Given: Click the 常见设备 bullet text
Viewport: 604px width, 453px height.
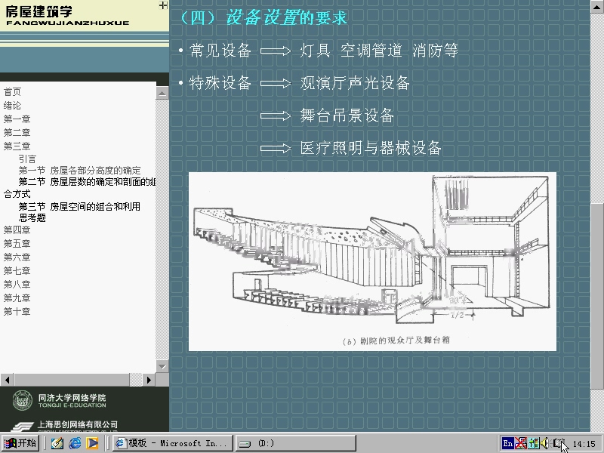Looking at the screenshot, I should tap(220, 51).
